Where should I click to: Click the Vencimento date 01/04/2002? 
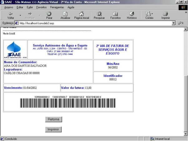pyautogui.click(x=30, y=88)
